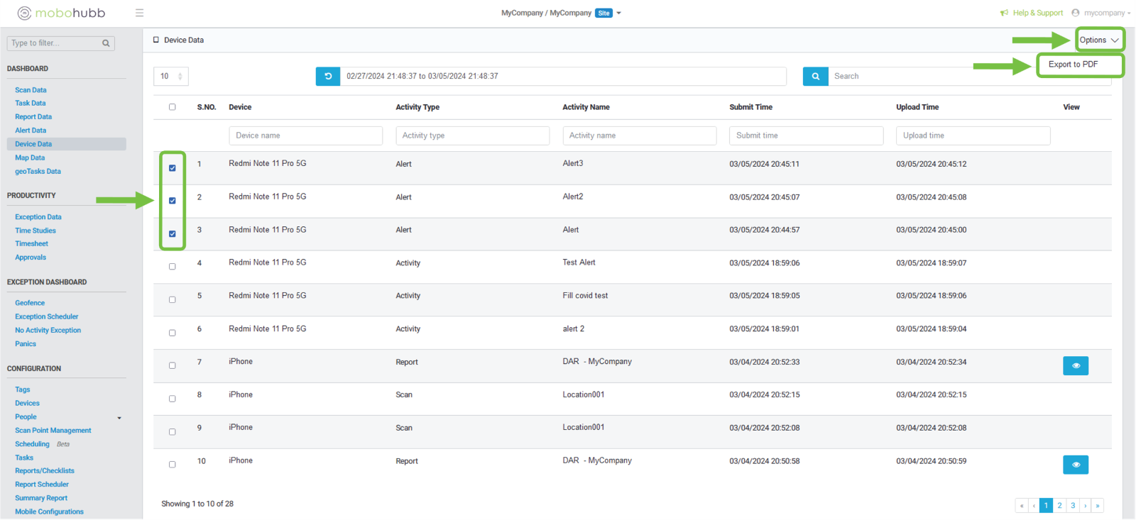Screen dimensions: 1136x520
Task: Click the mobohubb logo
Action: pos(61,13)
